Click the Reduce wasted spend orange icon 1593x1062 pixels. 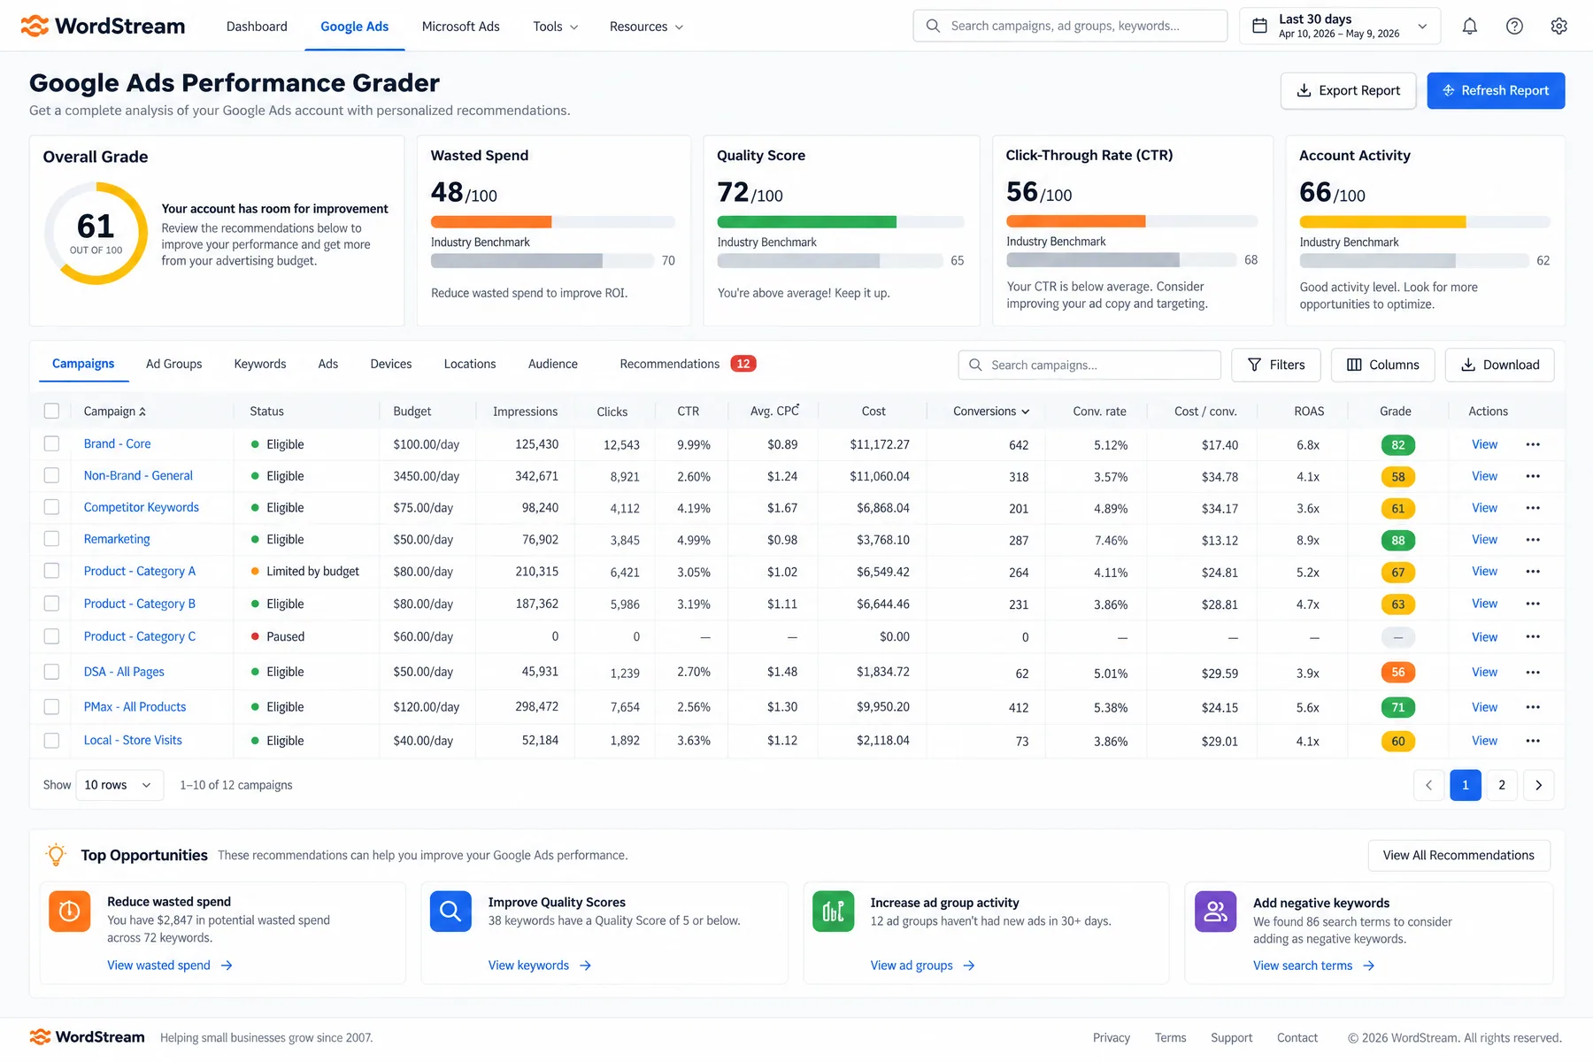(70, 912)
